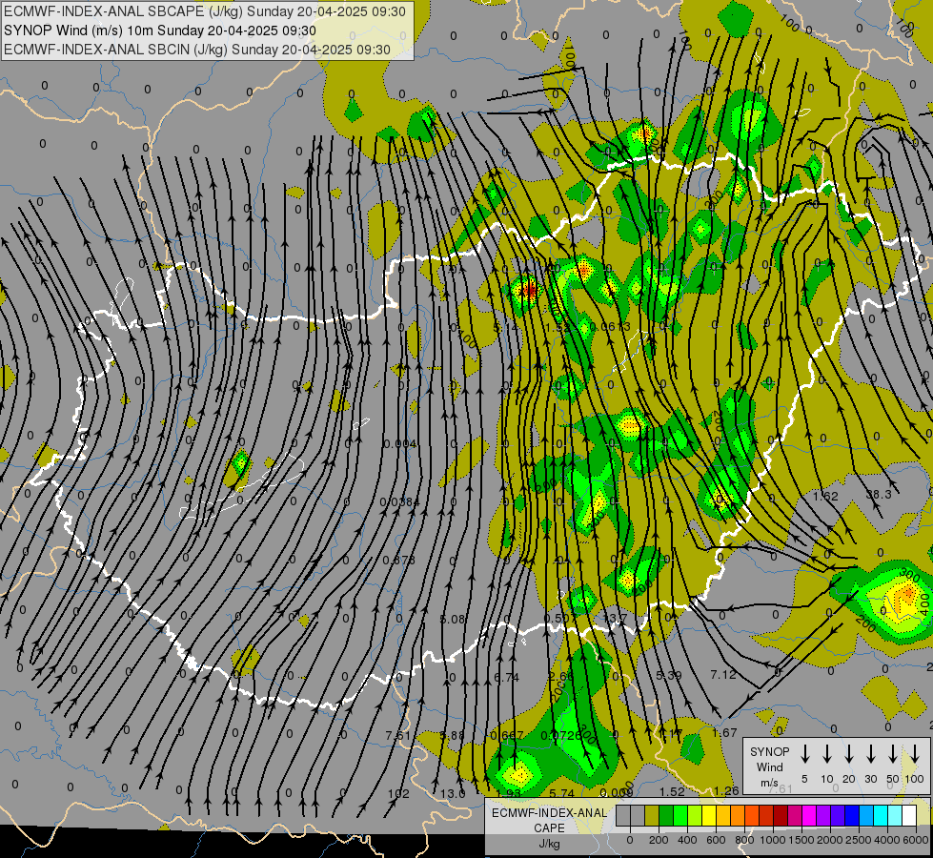Pick the white swatch in CAPE legend
Screen dimensions: 933x858
(908, 816)
